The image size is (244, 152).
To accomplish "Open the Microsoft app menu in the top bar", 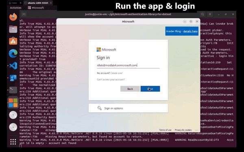I will 36,8.
